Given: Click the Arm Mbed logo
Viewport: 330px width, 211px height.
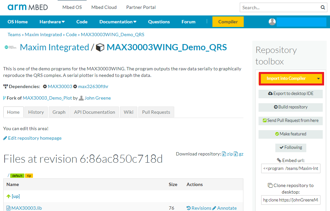Looking at the screenshot, I should pos(28,7).
